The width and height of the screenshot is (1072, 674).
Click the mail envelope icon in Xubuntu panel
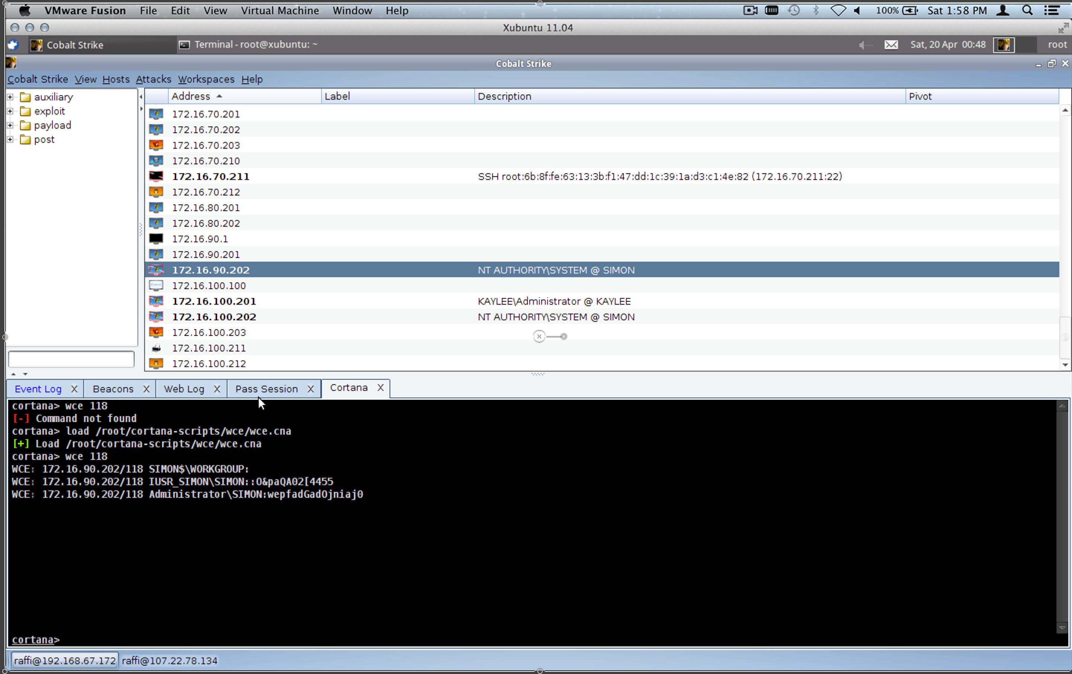click(891, 45)
